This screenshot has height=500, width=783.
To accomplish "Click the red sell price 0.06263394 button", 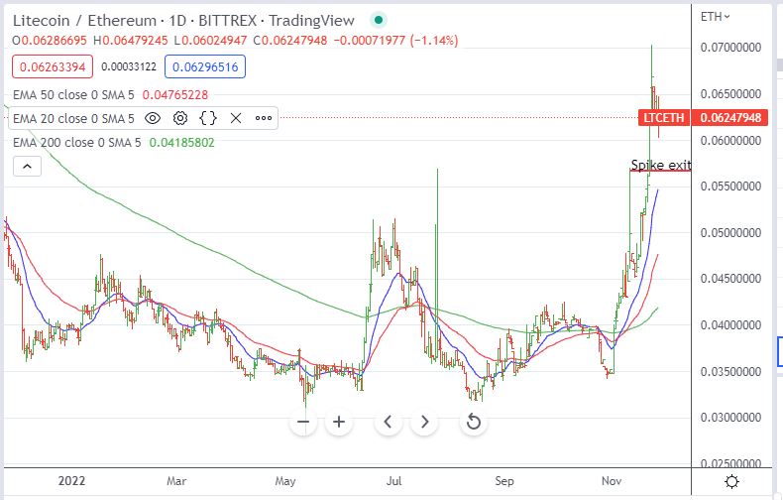I will coord(53,67).
